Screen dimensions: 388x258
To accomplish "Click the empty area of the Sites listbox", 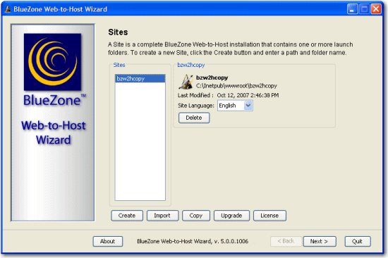I will pyautogui.click(x=140, y=141).
